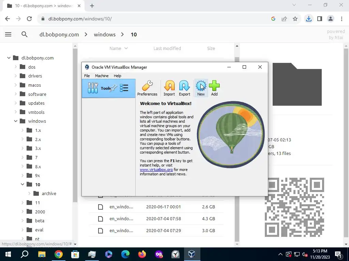Open the Name column sort dropdown
Screen dimensions: 349x261
pyautogui.click(x=126, y=48)
